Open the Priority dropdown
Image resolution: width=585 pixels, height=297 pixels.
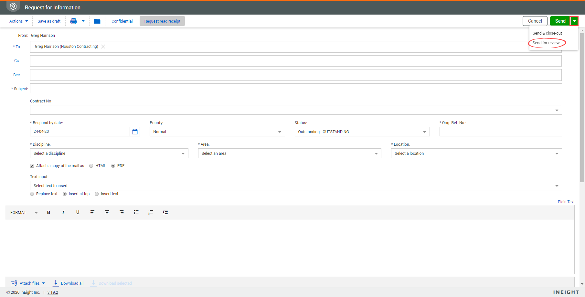pos(217,132)
